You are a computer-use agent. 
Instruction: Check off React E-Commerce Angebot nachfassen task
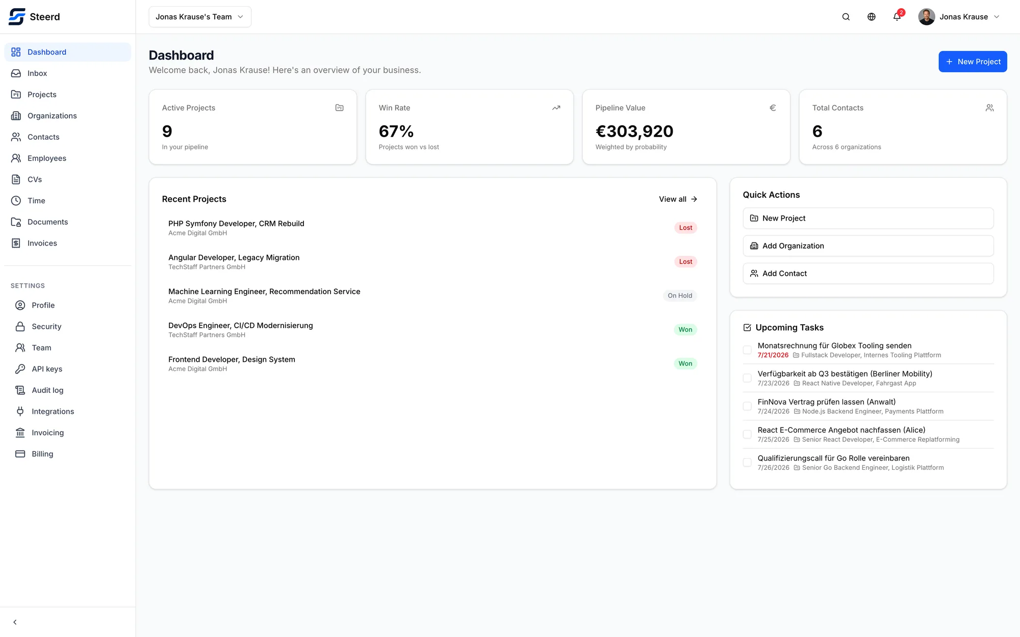(x=747, y=434)
